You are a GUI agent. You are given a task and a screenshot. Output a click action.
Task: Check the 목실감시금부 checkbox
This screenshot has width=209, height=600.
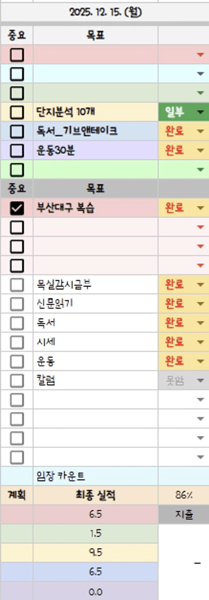pyautogui.click(x=17, y=285)
